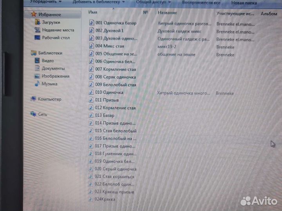This screenshot has height=211, width=282.
Task: Open the Документы library
Action: coord(53,68)
